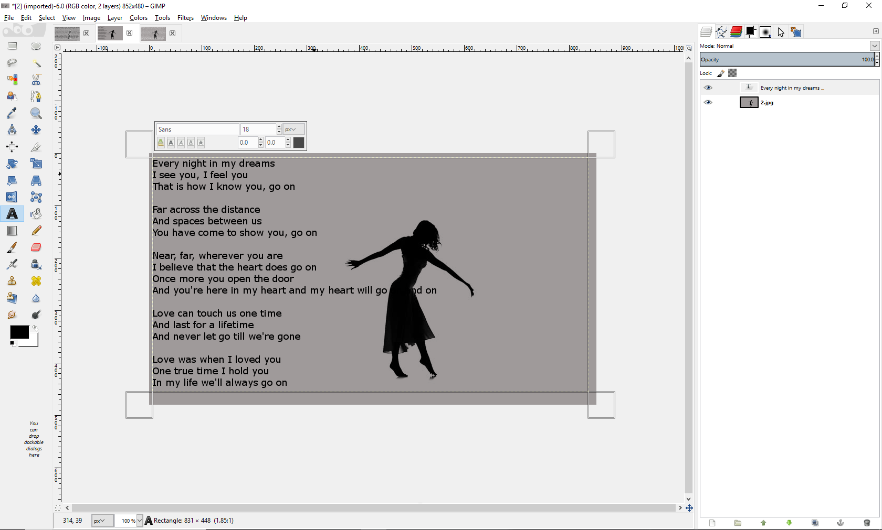The image size is (882, 530).
Task: Open image menu arrow at ruler corner
Action: click(x=57, y=48)
